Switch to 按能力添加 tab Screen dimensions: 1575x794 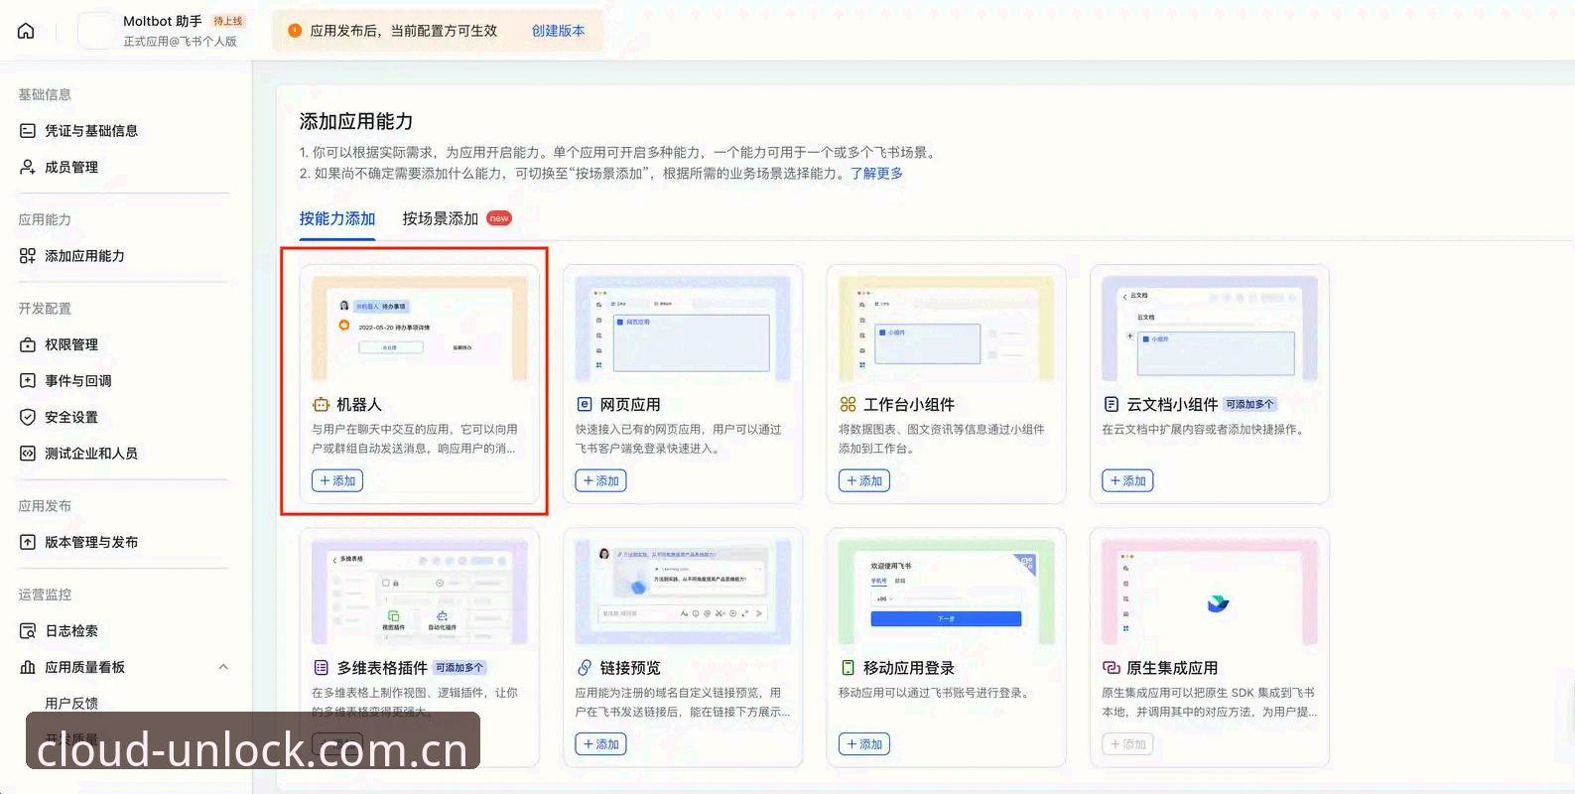337,218
